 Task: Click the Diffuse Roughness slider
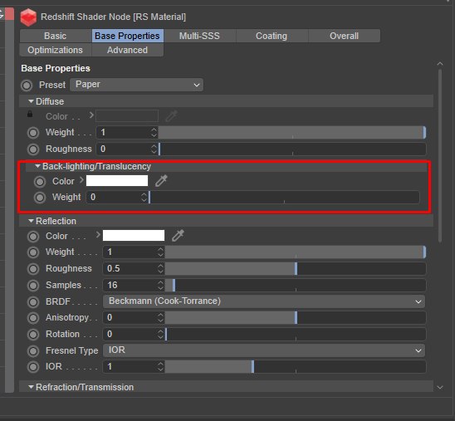[x=292, y=149]
